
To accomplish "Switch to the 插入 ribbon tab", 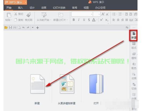I will (x=20, y=8).
